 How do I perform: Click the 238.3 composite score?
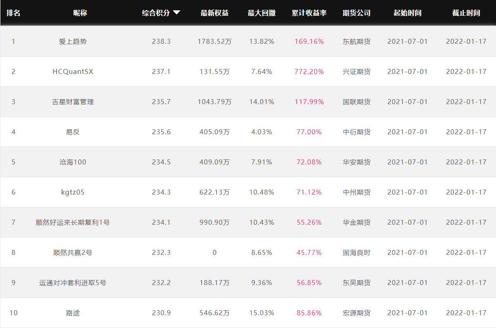point(161,41)
